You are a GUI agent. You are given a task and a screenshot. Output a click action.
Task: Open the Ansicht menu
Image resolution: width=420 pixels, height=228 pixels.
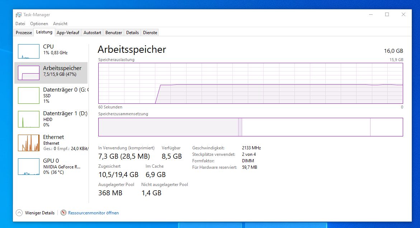point(60,24)
